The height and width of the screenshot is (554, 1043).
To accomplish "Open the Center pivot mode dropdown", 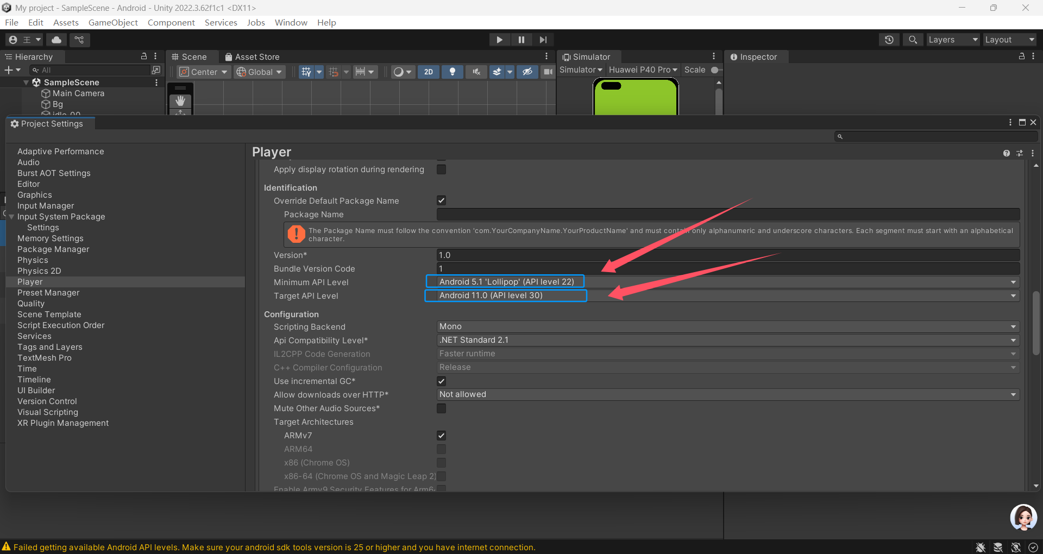I will pyautogui.click(x=204, y=72).
